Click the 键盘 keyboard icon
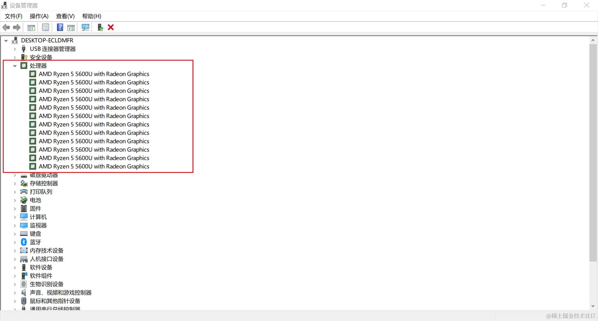This screenshot has width=598, height=321. click(24, 234)
